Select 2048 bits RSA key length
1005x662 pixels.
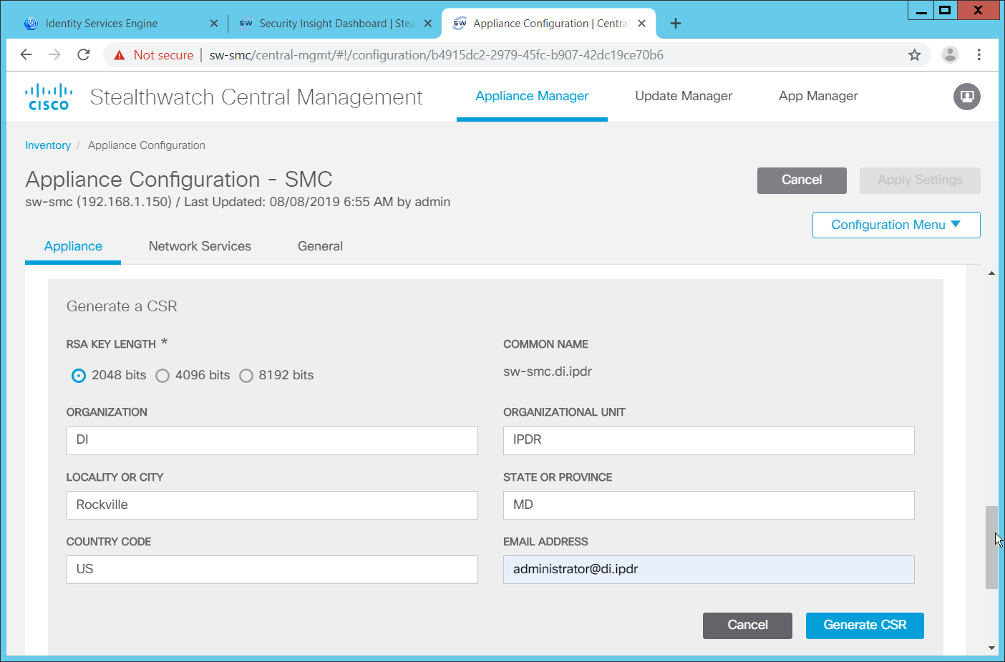(79, 376)
